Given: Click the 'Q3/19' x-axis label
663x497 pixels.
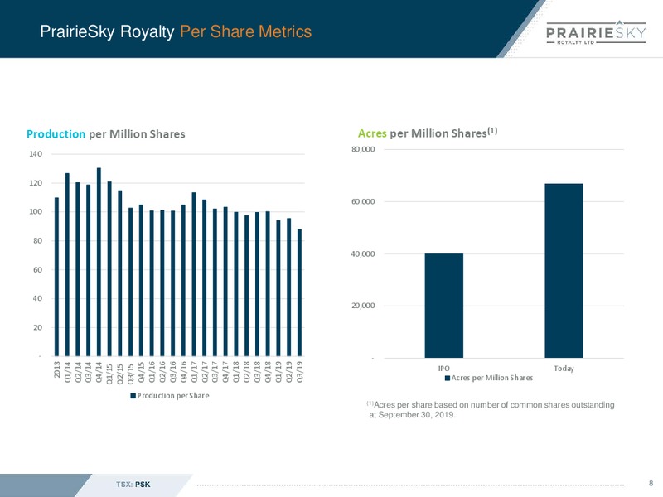Looking at the screenshot, I should 300,372.
